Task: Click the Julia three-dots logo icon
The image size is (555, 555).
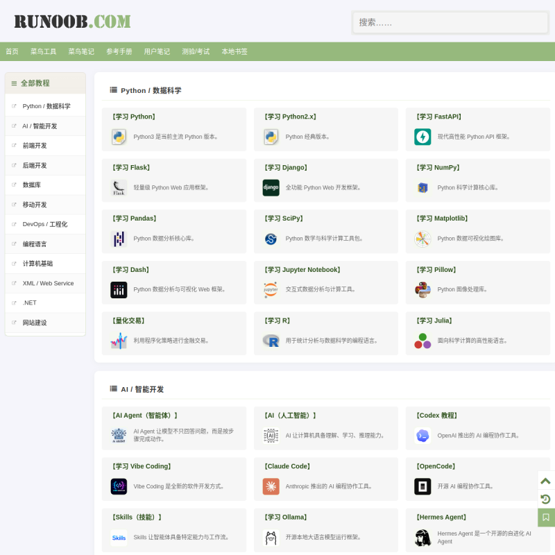Action: [x=422, y=341]
